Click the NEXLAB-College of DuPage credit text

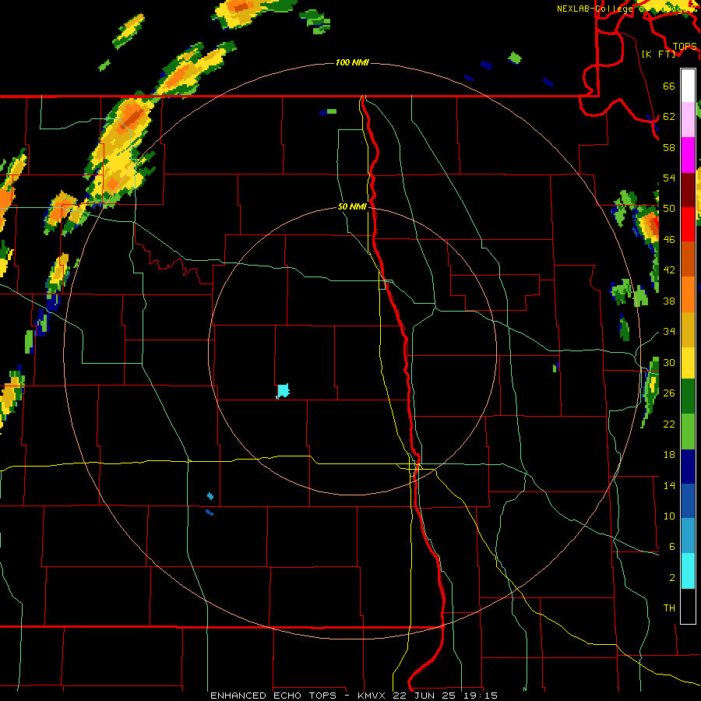click(x=626, y=9)
